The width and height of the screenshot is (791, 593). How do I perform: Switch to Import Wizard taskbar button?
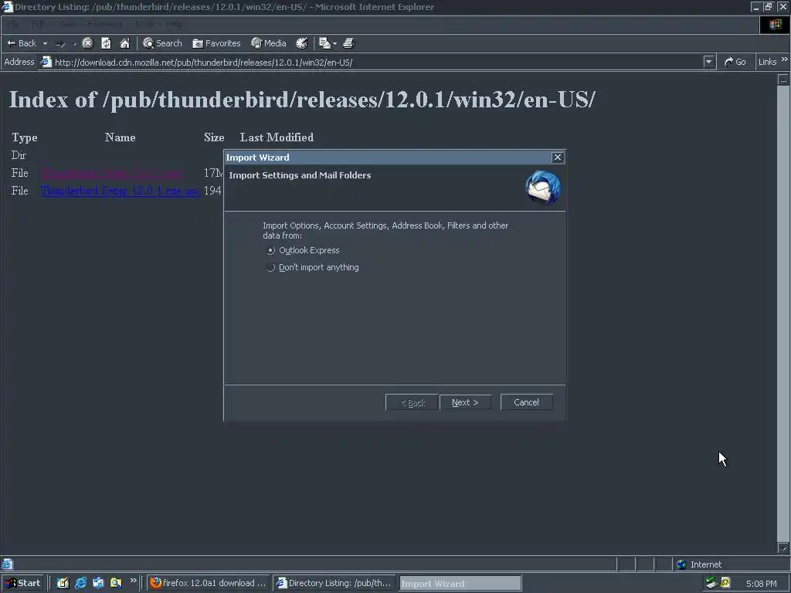coord(460,584)
